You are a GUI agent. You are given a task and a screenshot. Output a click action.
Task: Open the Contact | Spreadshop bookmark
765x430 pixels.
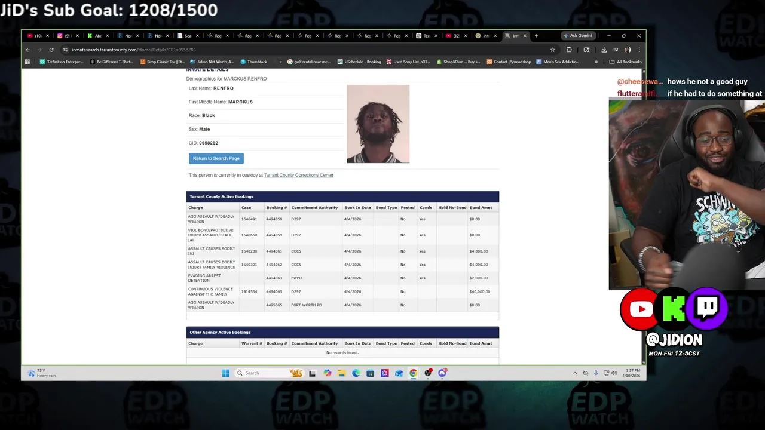[509, 62]
